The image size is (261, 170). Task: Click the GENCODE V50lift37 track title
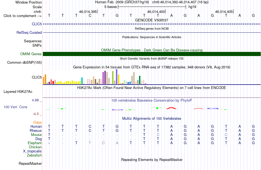click(x=152, y=20)
